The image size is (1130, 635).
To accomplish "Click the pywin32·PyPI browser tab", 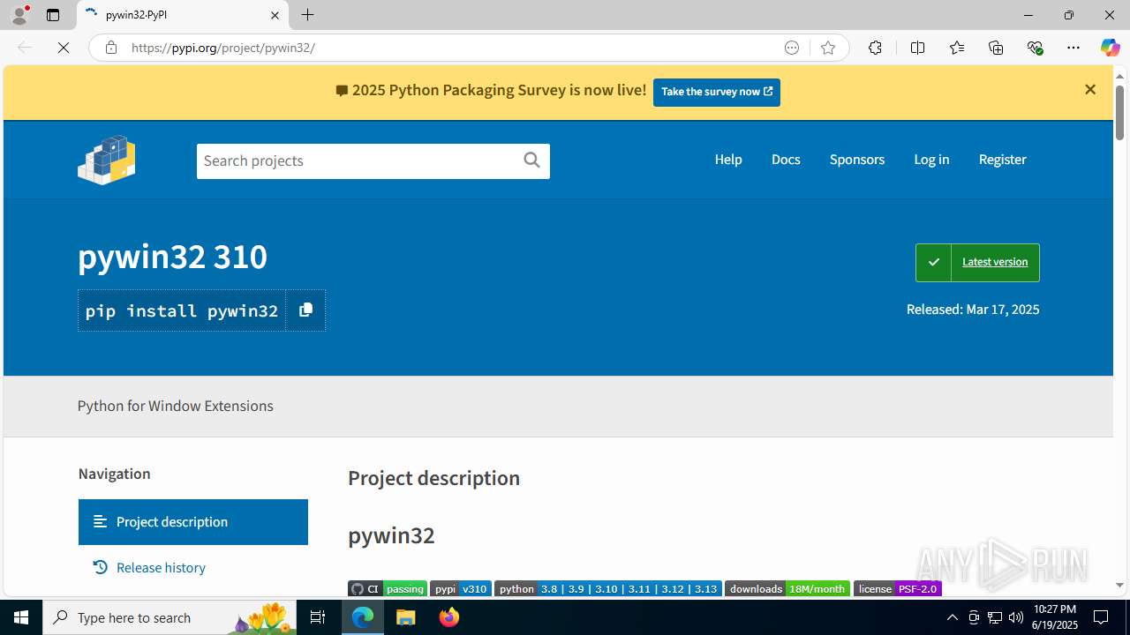I will pos(183,15).
